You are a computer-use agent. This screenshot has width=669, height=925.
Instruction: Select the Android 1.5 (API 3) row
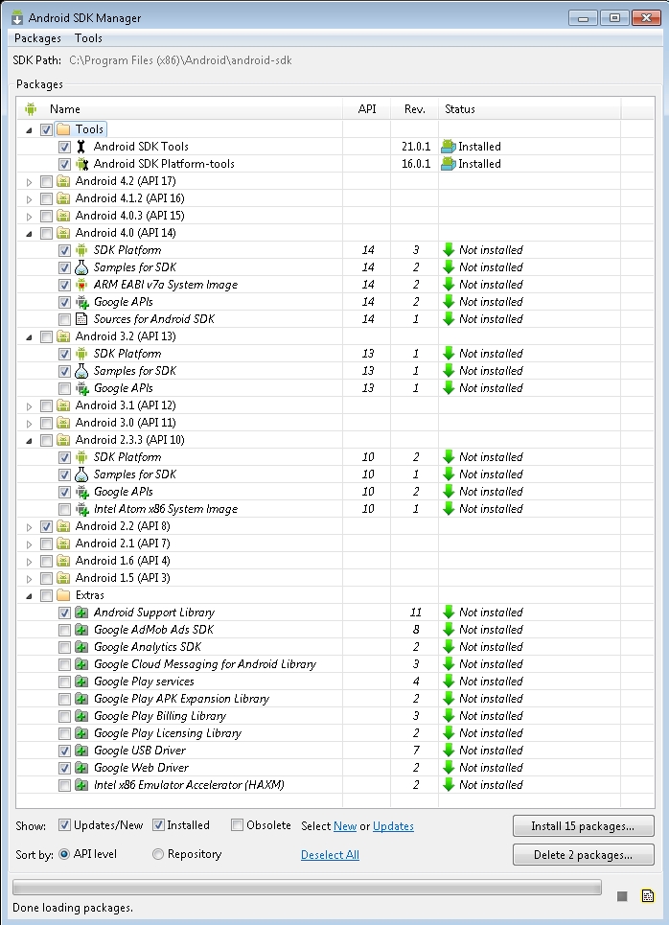click(x=335, y=578)
